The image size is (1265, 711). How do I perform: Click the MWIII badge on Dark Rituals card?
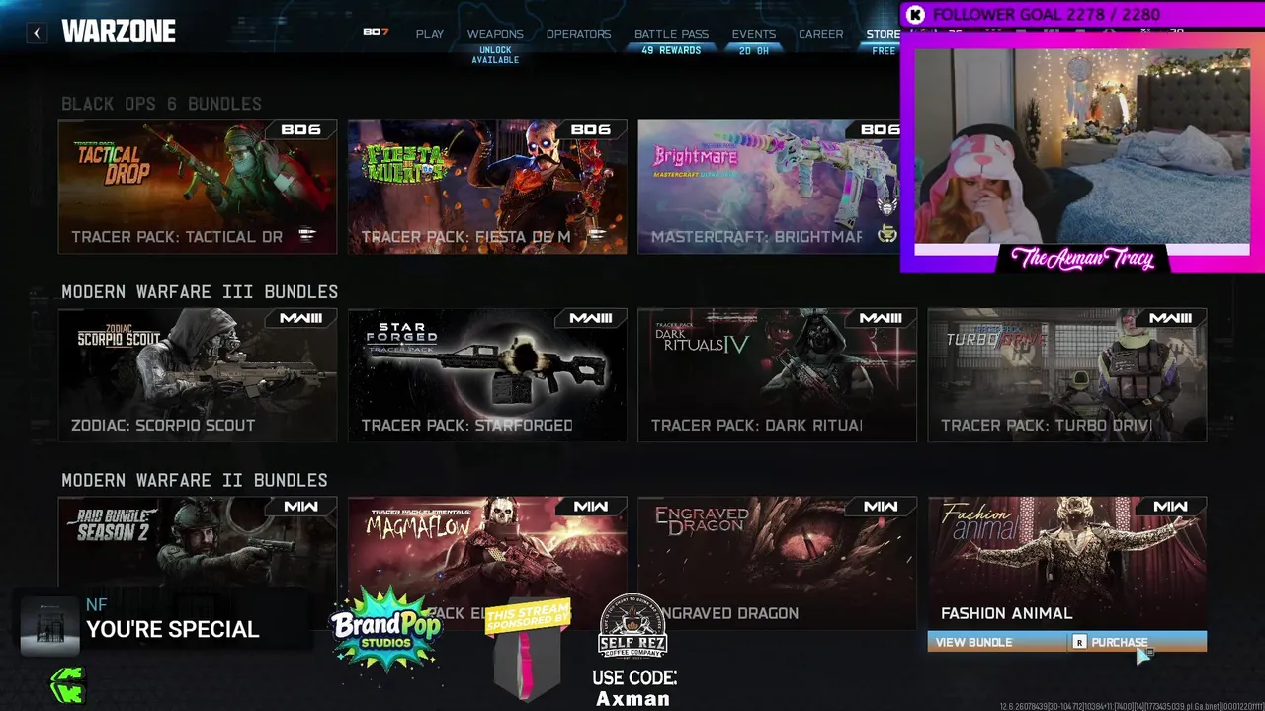click(x=880, y=318)
